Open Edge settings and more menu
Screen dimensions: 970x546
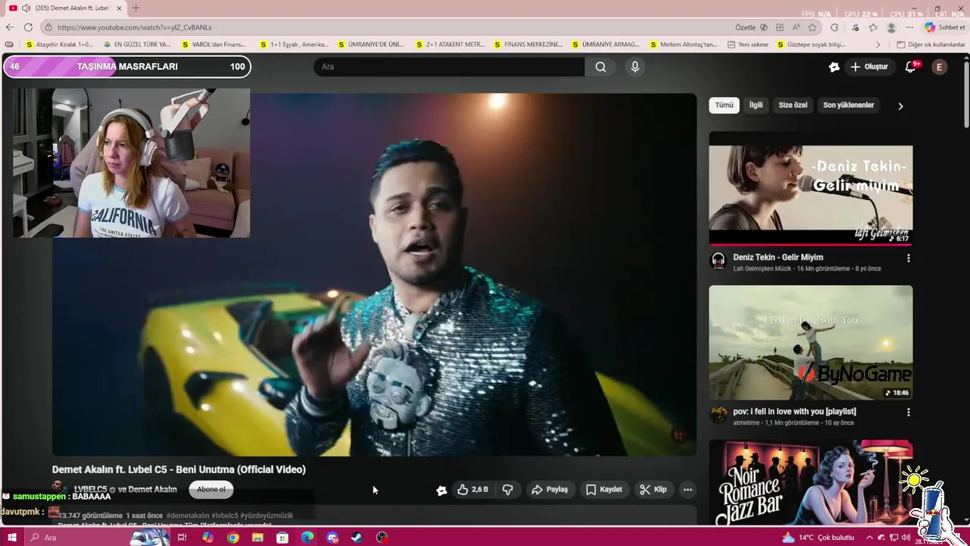pos(909,27)
